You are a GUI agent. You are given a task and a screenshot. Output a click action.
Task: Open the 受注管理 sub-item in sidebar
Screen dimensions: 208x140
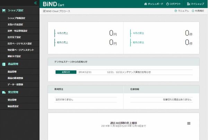click(x=12, y=100)
